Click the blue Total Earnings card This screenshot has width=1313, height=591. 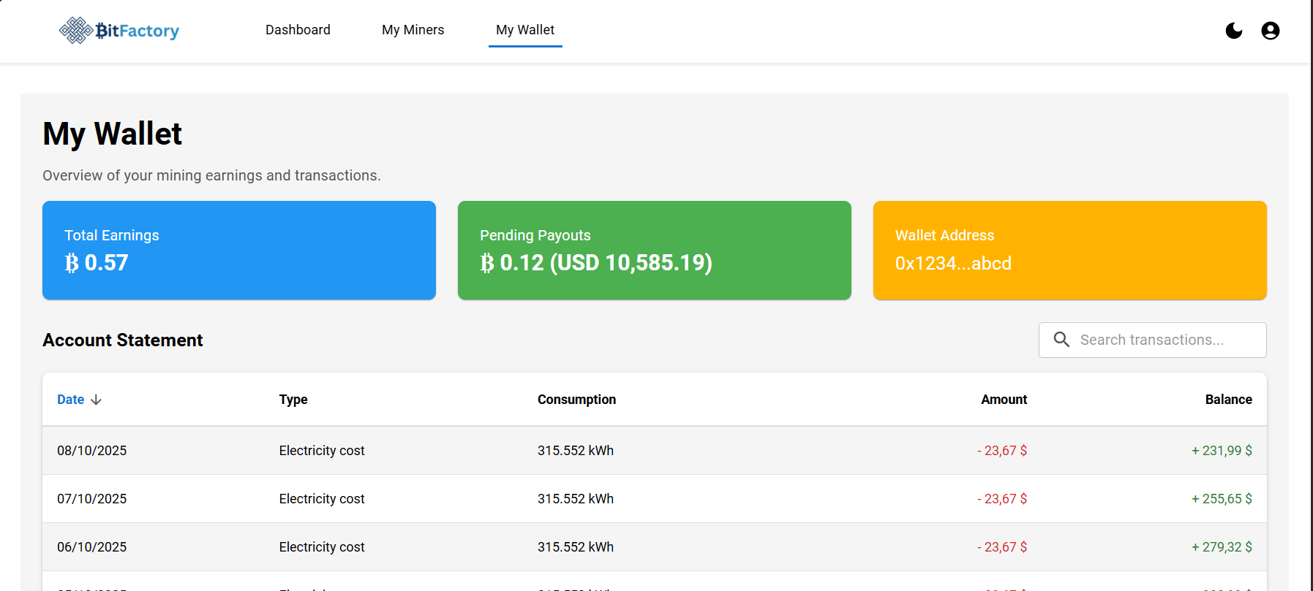[239, 250]
